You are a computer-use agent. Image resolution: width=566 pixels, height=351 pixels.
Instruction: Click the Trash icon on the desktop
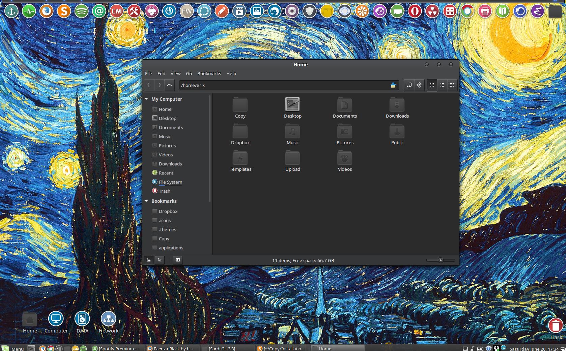click(x=556, y=325)
